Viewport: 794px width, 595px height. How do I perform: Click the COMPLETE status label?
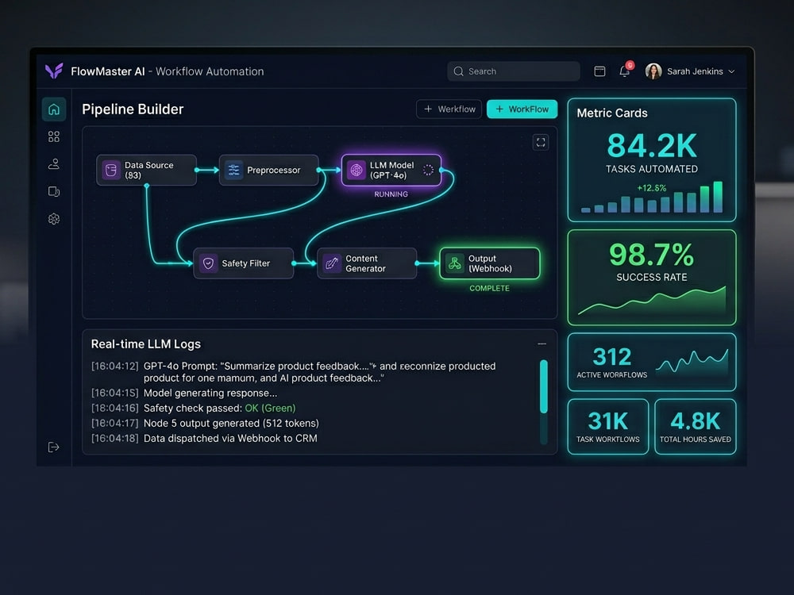point(489,289)
